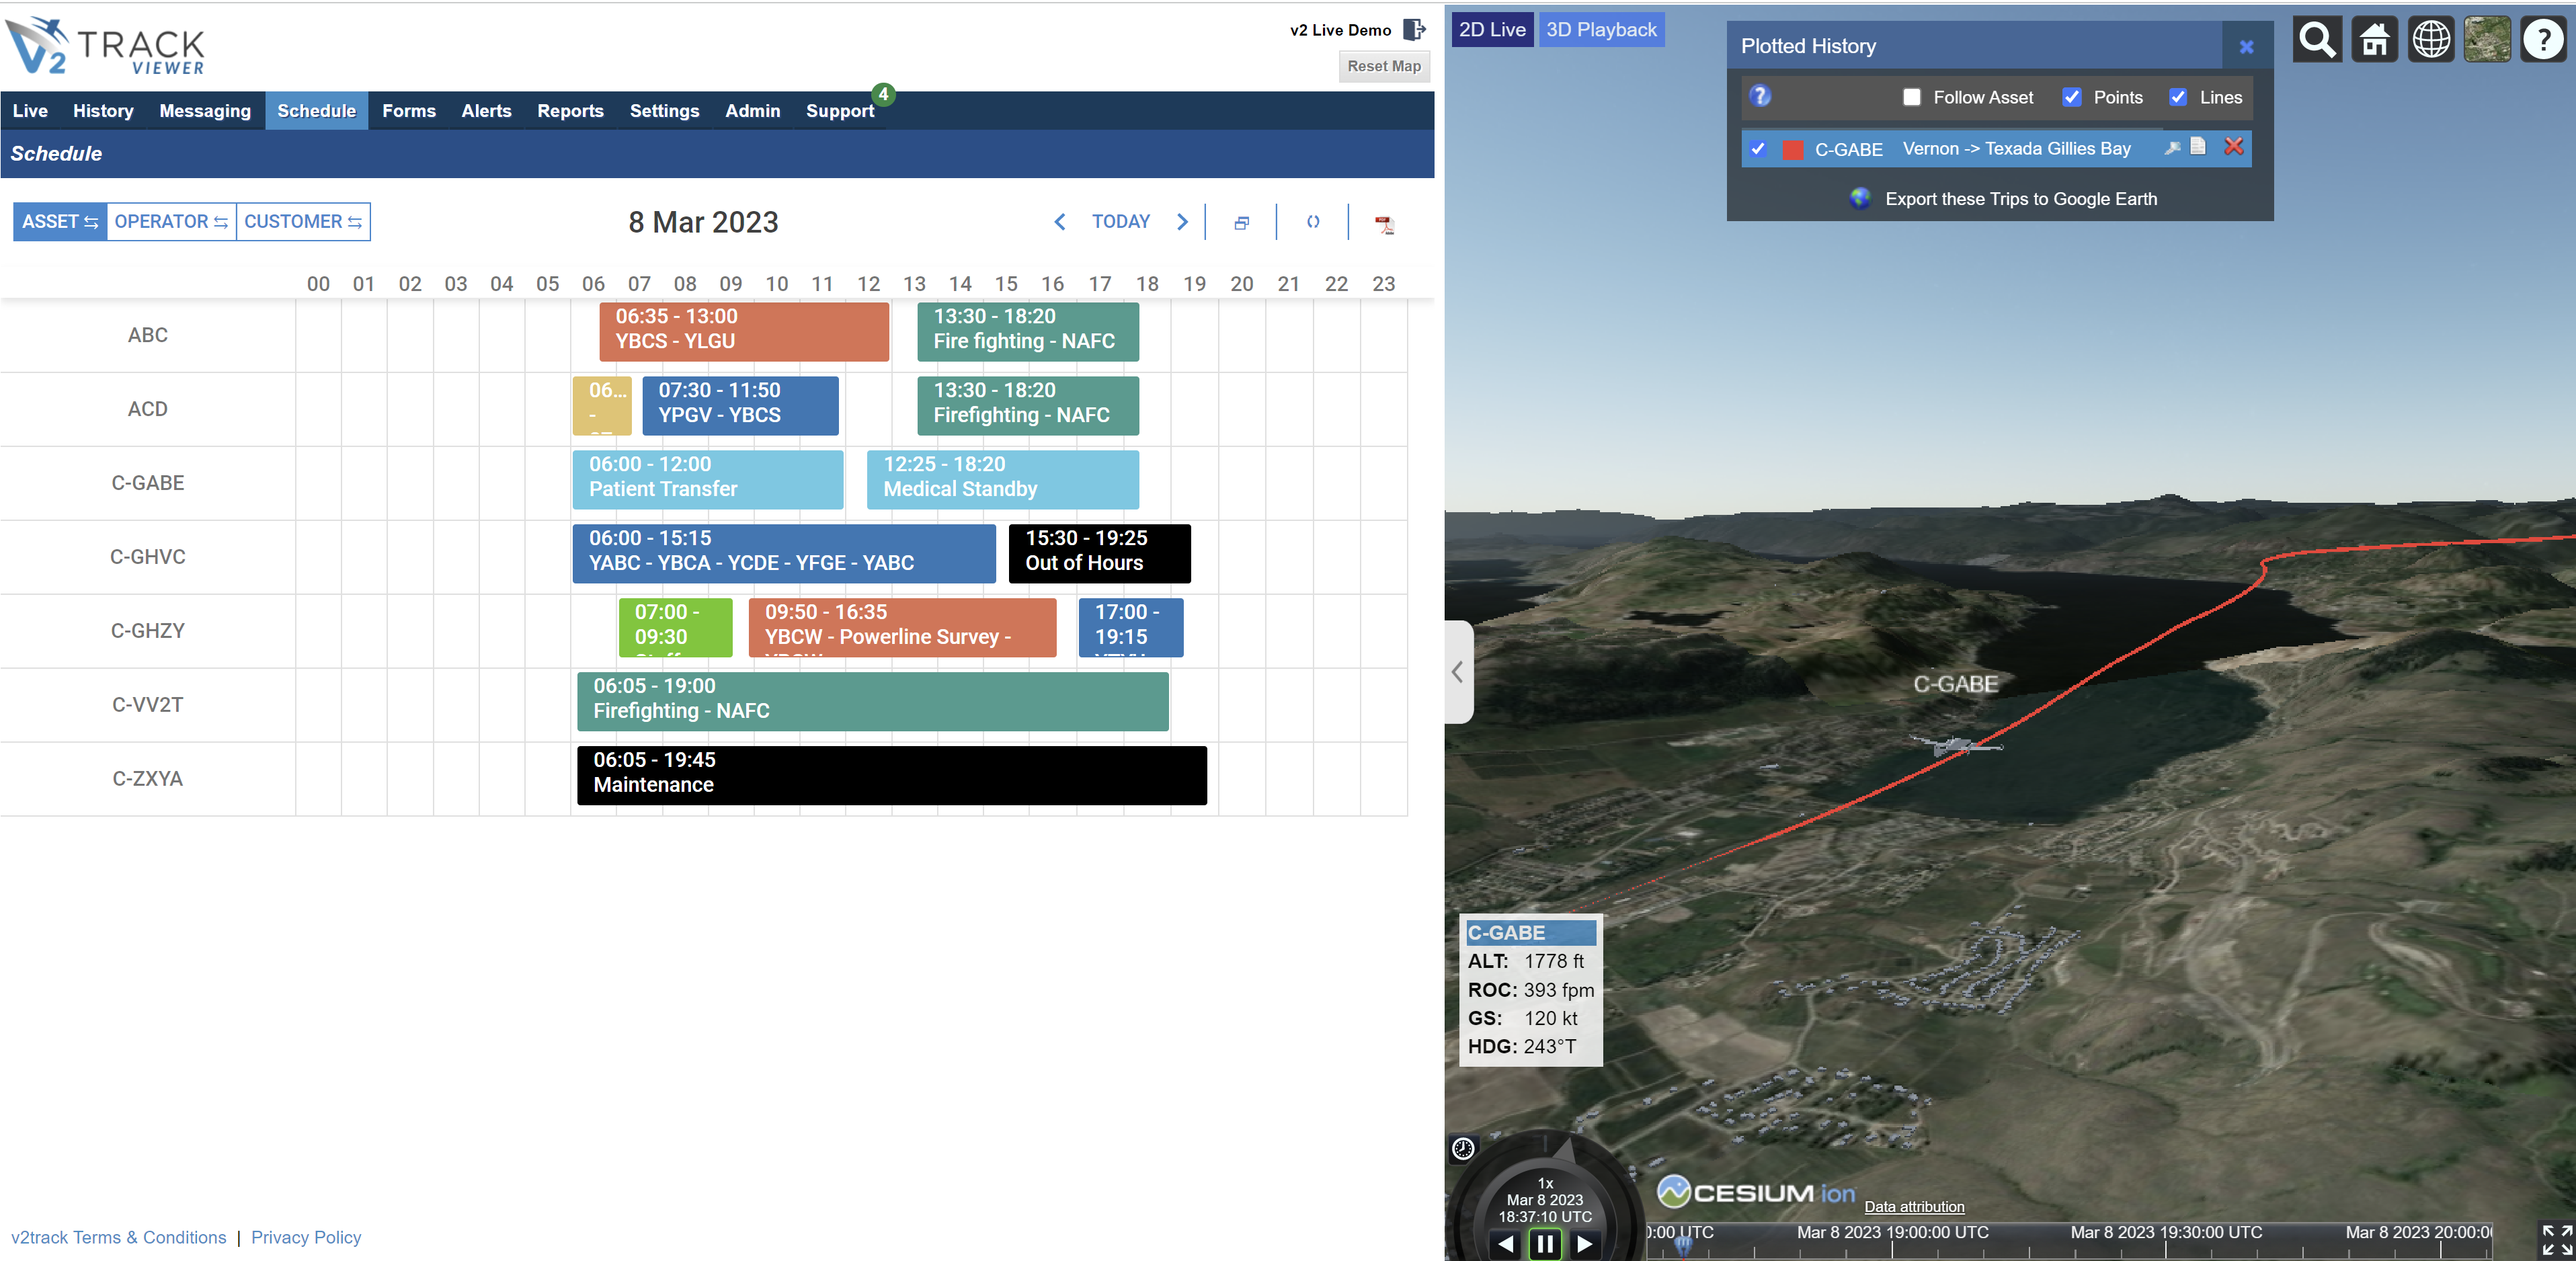The height and width of the screenshot is (1261, 2576).
Task: Open the C-GABE trip report document icon
Action: [2198, 147]
